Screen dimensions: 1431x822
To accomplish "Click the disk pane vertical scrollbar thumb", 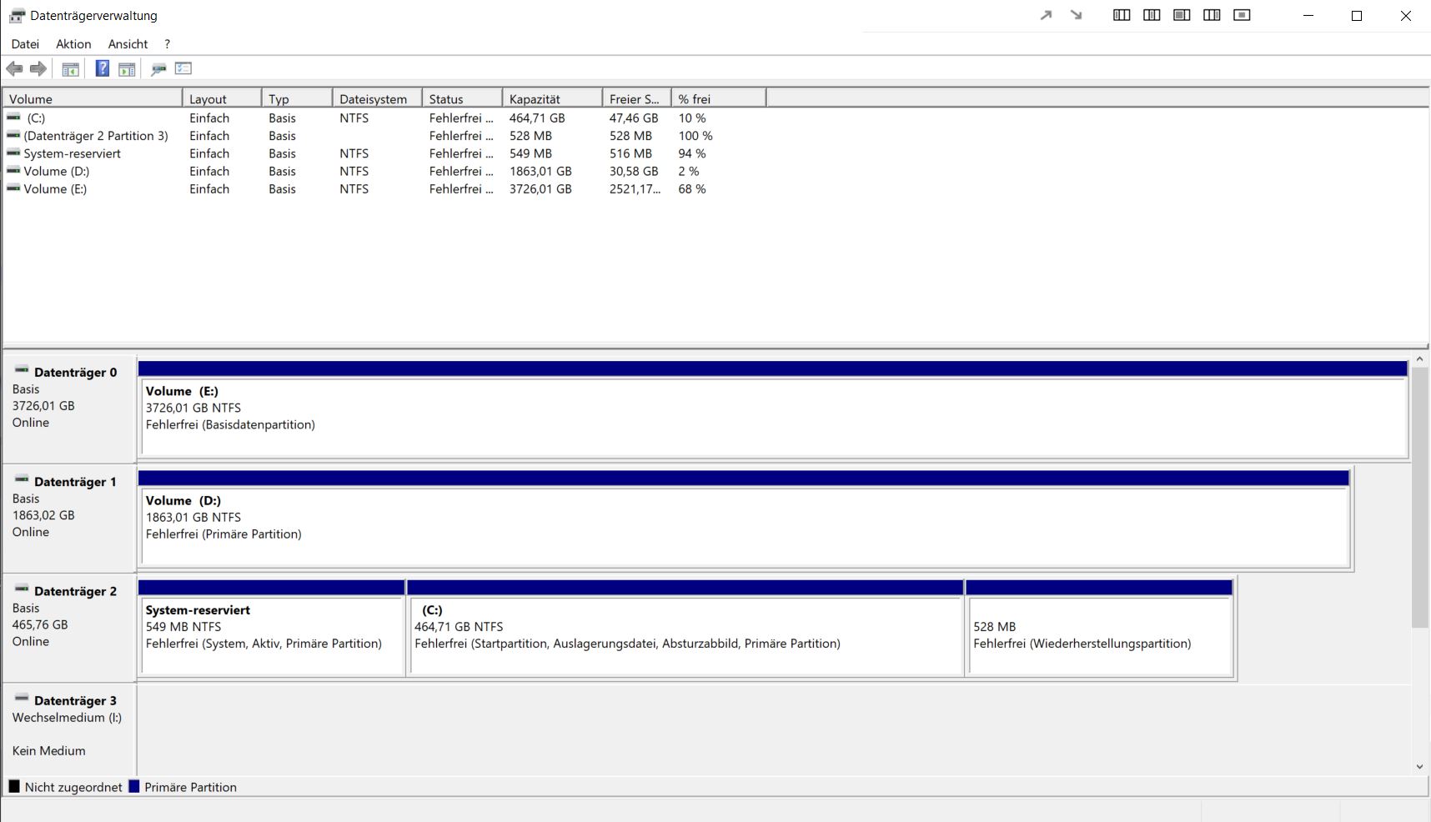I will 1419,497.
